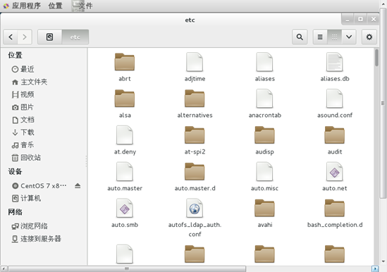Select the aliases.db file icon
Viewport: 387px width, 272px height.
335,62
